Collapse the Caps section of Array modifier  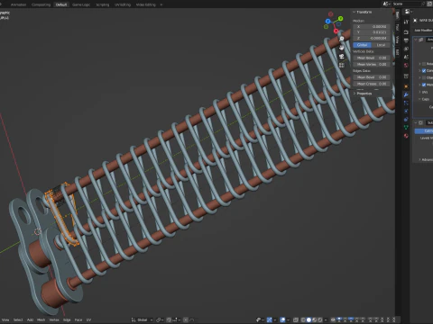(419, 99)
